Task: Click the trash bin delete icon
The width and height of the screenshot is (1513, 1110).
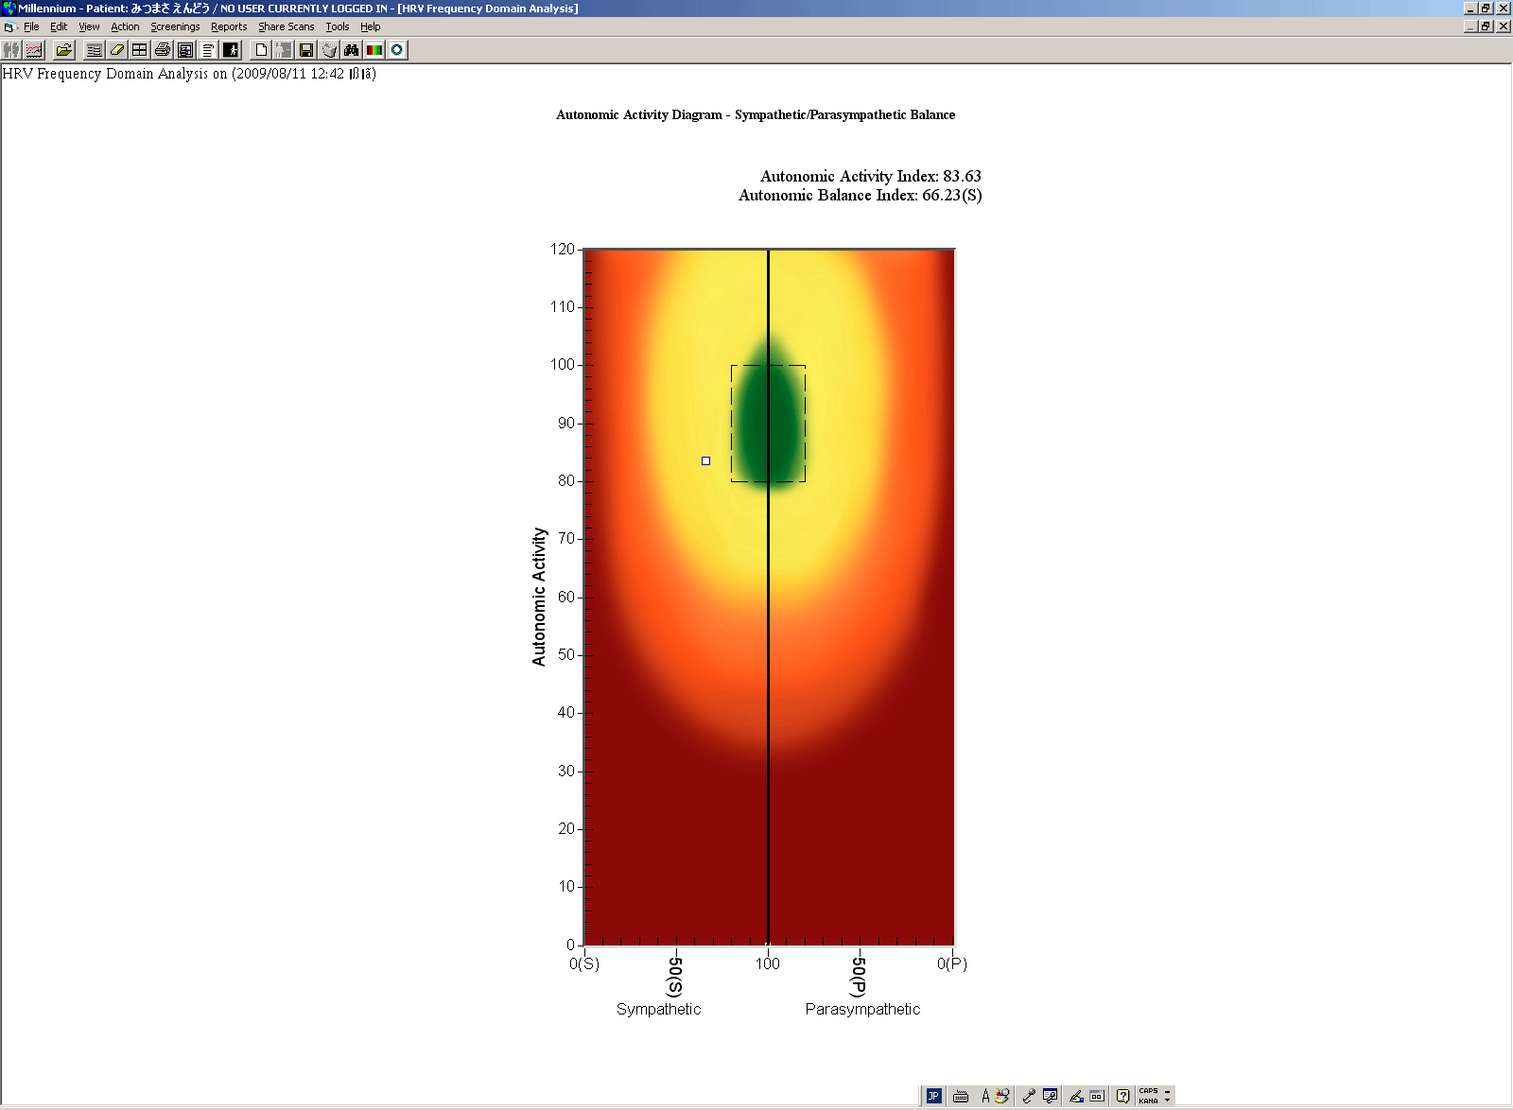Action: [x=329, y=50]
